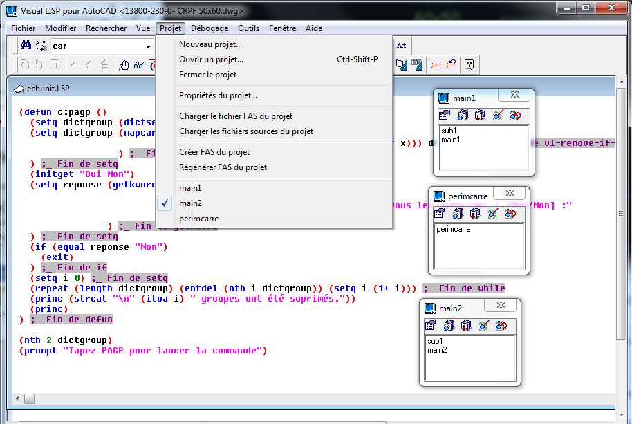632x424 pixels.
Task: Click the horizontal scrollbar thumb in editor
Action: [30, 398]
